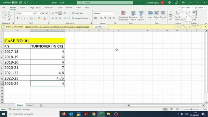
Task: Click the Increase Font Size icon
Action: pyautogui.click(x=43, y=13)
